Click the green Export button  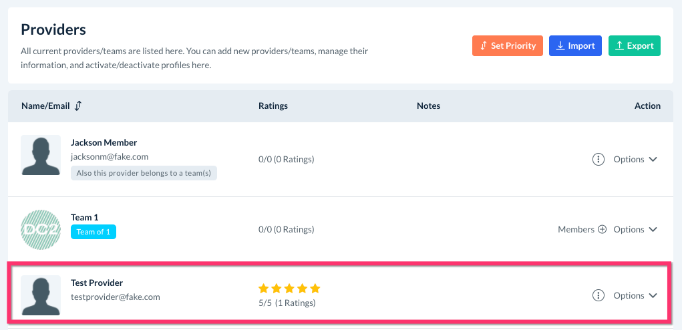click(x=634, y=45)
